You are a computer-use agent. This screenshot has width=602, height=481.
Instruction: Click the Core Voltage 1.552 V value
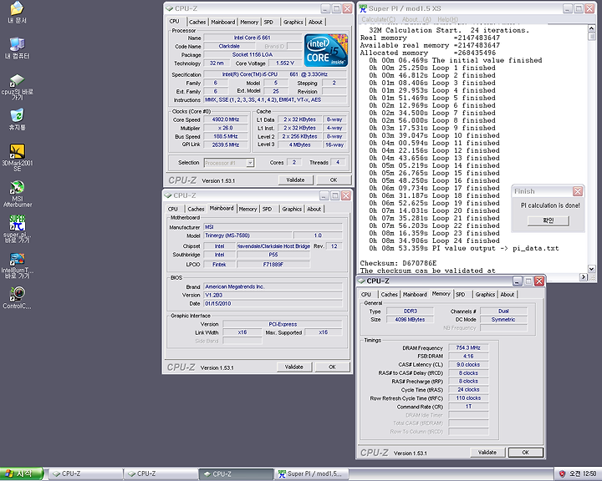(x=285, y=63)
